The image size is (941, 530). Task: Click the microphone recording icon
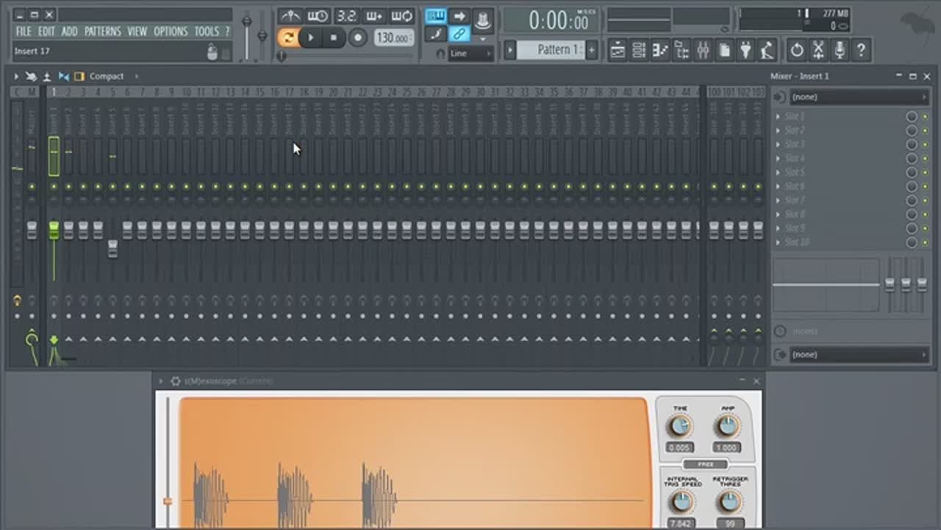[x=840, y=50]
